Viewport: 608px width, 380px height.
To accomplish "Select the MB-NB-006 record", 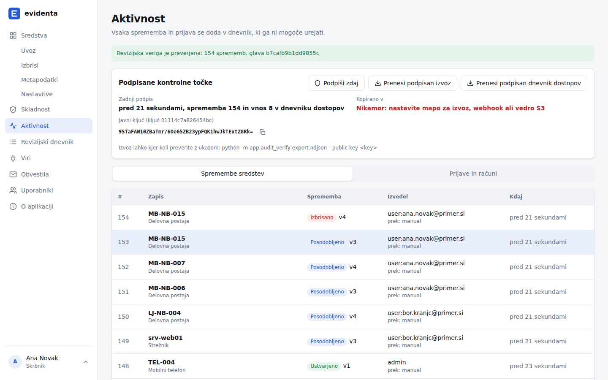I will [166, 288].
